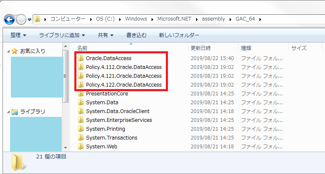Select the System.Data.OracleClient folder icon
325x174 pixels.
(x=81, y=111)
